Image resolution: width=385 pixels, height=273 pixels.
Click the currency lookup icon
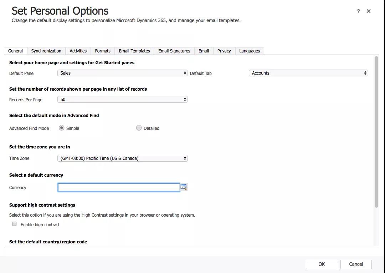(x=184, y=187)
